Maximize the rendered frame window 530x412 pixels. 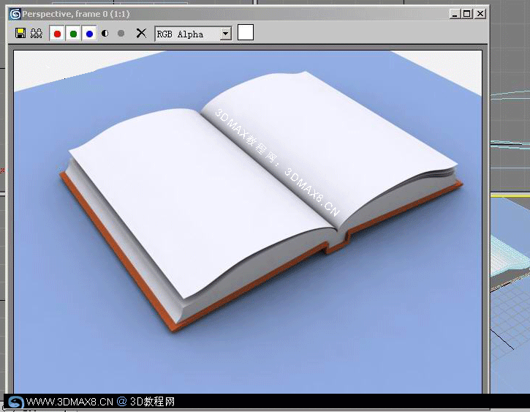[x=467, y=13]
